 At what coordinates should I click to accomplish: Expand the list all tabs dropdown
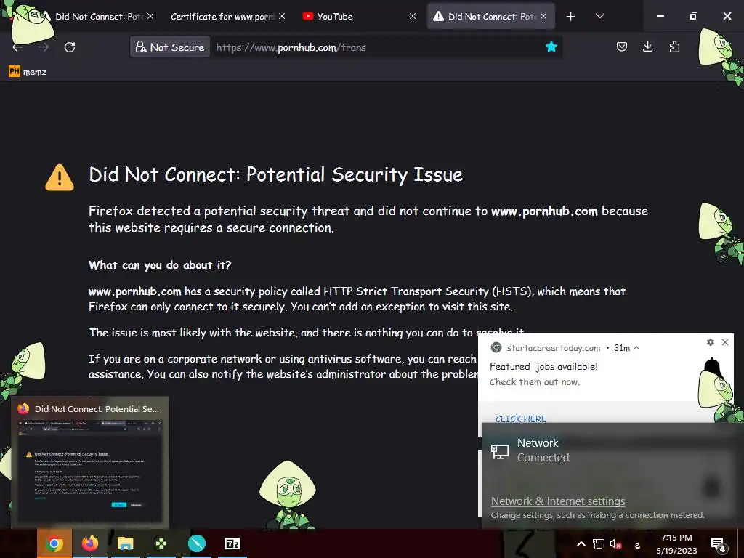(599, 16)
